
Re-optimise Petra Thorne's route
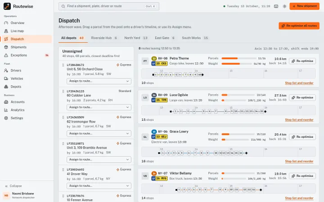[x=302, y=61]
